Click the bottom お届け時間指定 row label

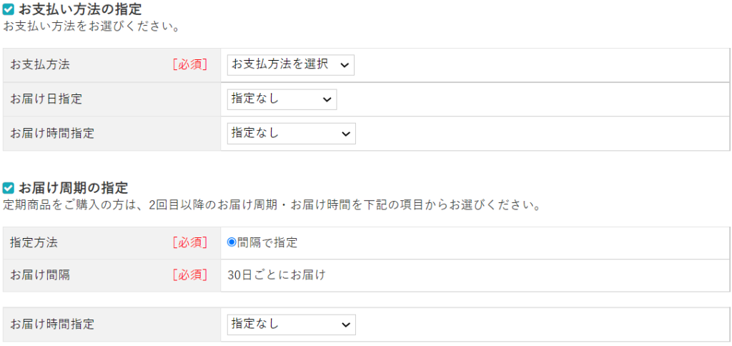pyautogui.click(x=52, y=325)
